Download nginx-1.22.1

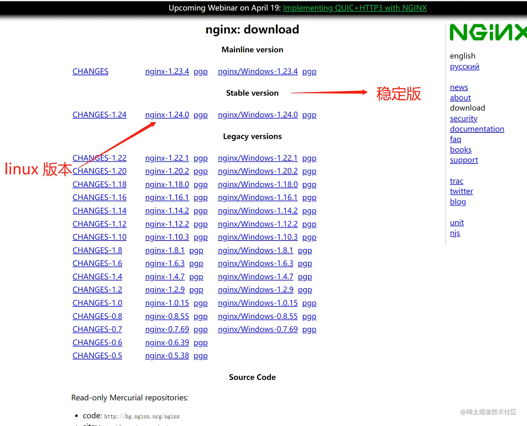(167, 158)
